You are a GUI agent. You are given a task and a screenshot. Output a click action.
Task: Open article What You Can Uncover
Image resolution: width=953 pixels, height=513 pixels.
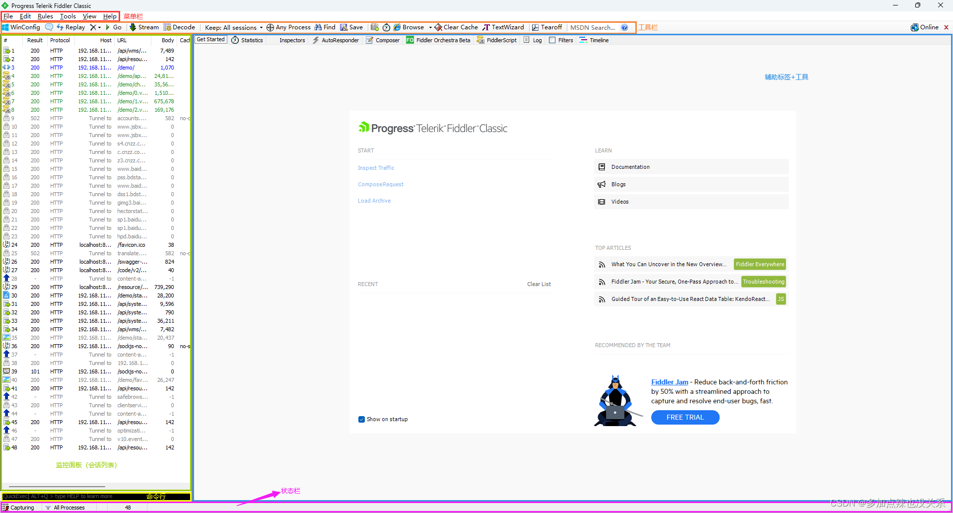click(x=669, y=264)
